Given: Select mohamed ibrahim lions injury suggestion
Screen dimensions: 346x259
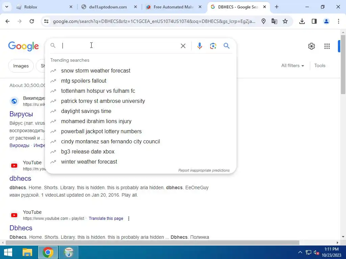Looking at the screenshot, I should 141,121.
